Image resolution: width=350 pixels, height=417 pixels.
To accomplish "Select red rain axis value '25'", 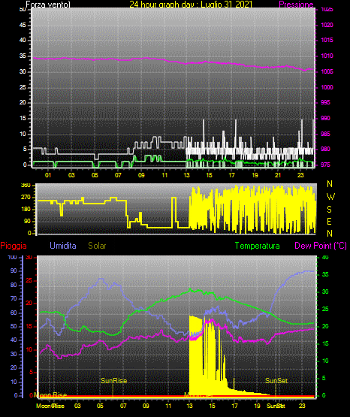I will click(x=29, y=280).
